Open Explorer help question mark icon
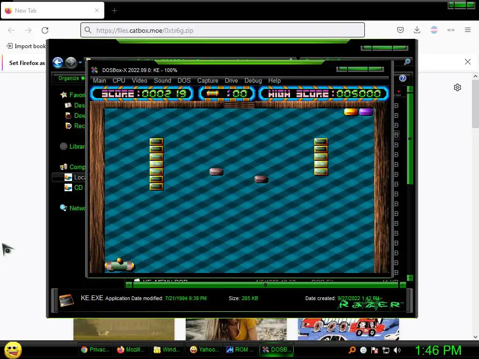479x359 pixels. point(403,78)
